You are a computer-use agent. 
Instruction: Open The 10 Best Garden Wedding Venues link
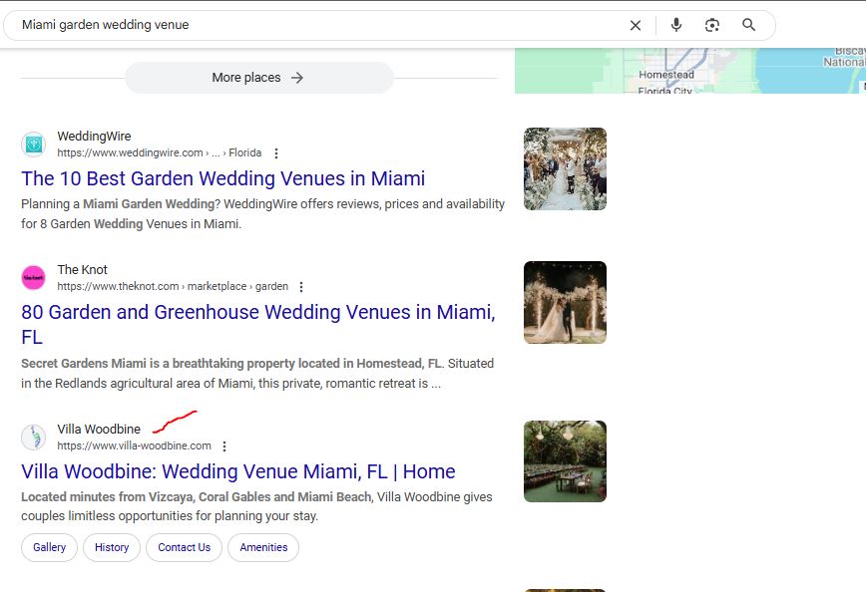(x=222, y=178)
